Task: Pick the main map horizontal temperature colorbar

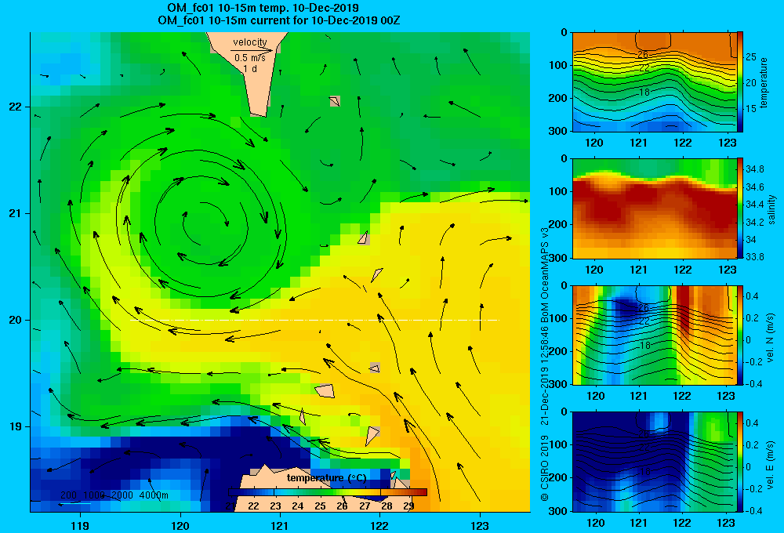Action: [328, 492]
